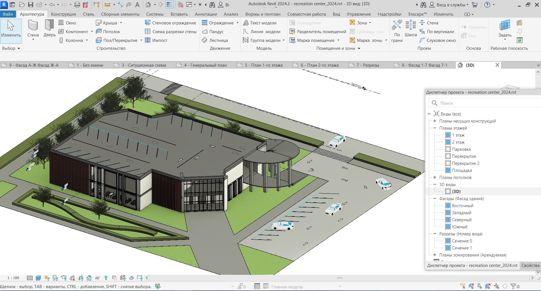Switch to view tab 5 - План 1-го этажа

point(263,65)
